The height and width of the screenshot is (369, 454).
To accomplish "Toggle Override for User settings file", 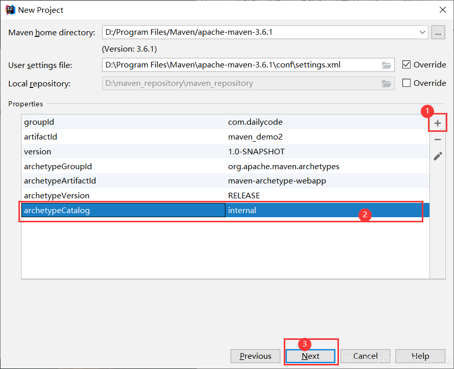I will coord(406,64).
